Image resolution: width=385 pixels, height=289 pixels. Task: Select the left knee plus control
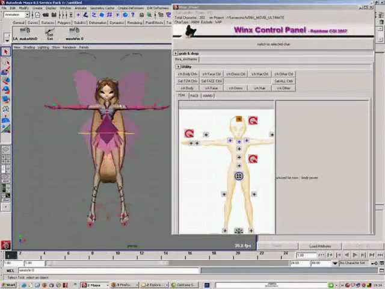(x=224, y=194)
